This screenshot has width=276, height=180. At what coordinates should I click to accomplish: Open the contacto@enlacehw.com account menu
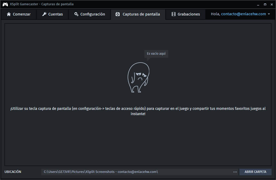coord(243,14)
